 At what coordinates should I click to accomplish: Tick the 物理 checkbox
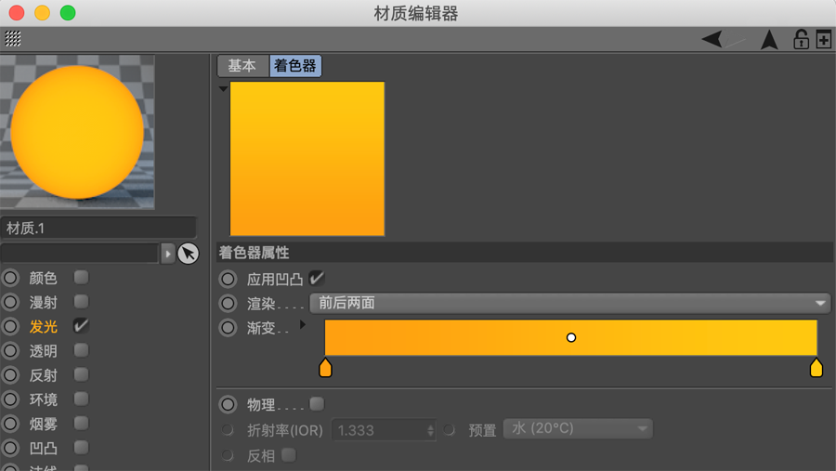pyautogui.click(x=317, y=404)
